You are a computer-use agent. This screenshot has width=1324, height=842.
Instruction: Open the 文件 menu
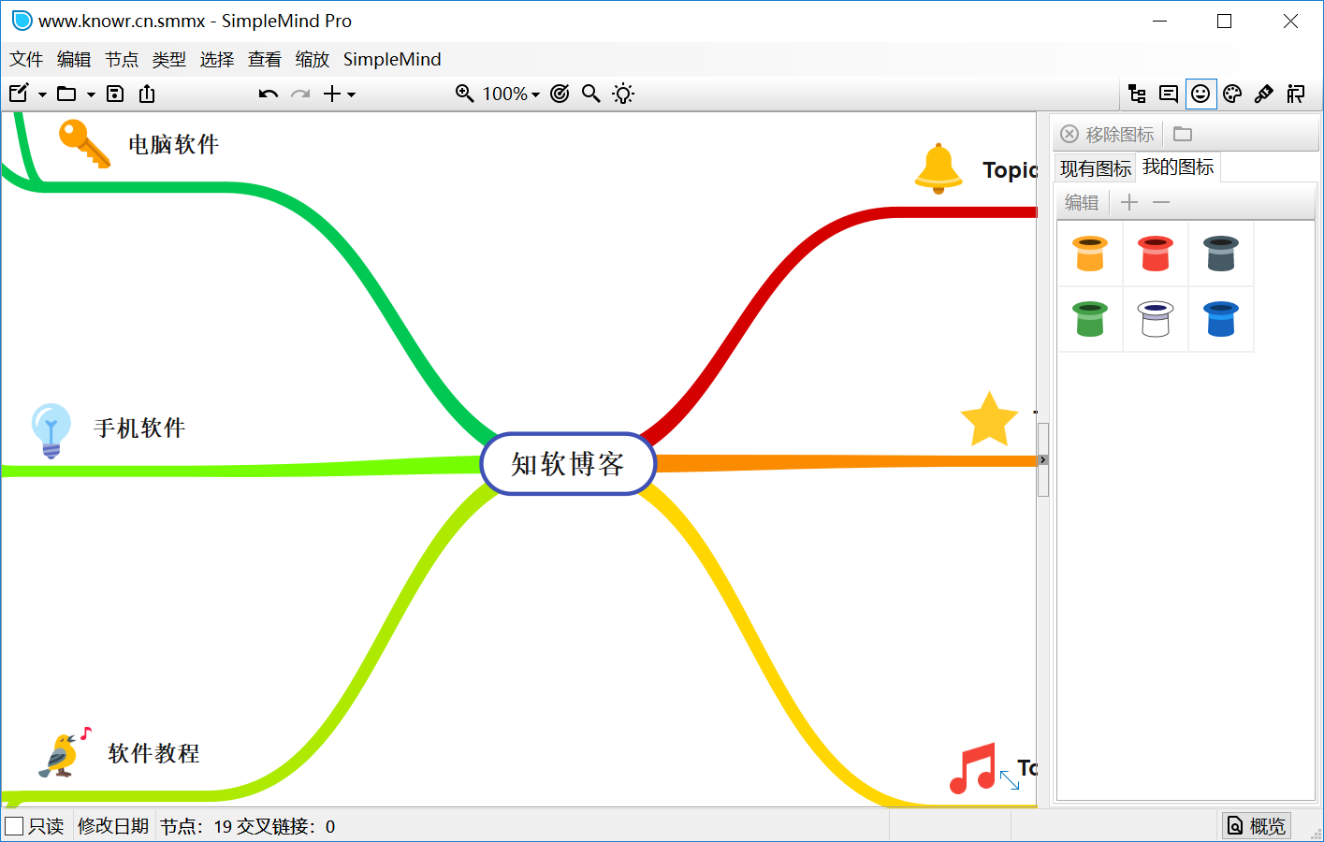coord(26,59)
